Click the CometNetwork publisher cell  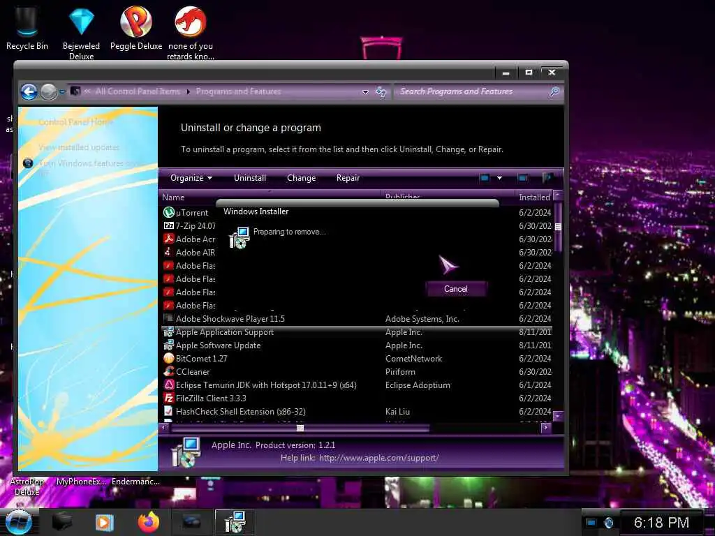(413, 358)
